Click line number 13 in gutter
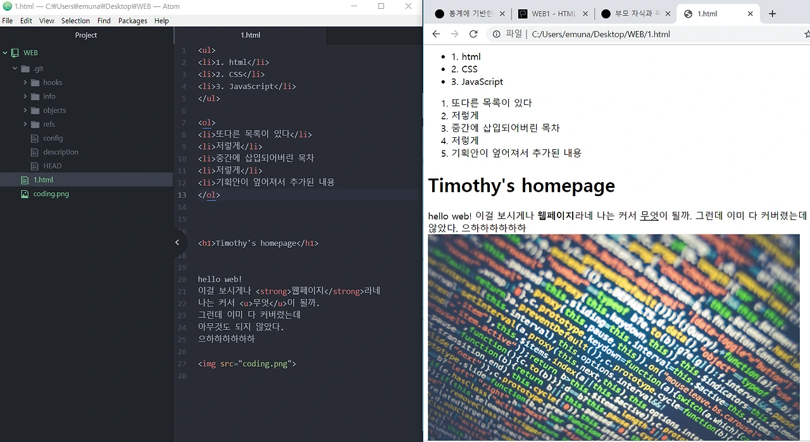Screen dimensions: 810x442 point(182,195)
